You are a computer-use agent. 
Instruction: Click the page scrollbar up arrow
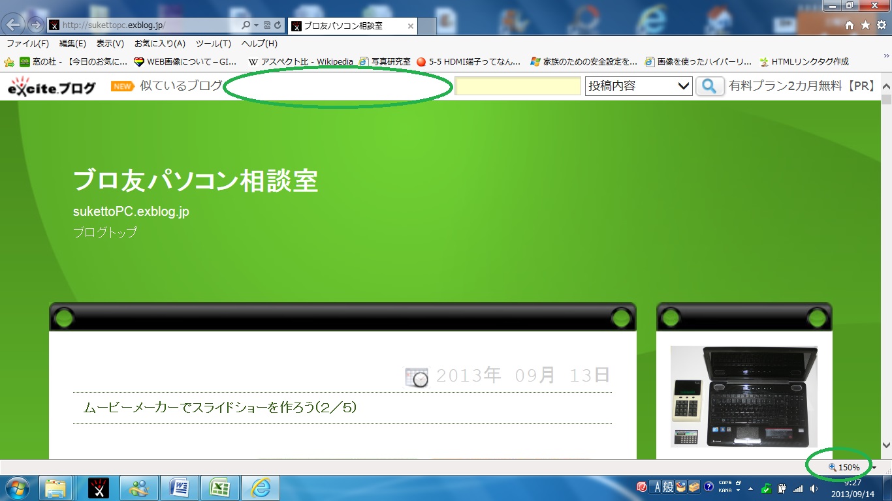point(886,86)
